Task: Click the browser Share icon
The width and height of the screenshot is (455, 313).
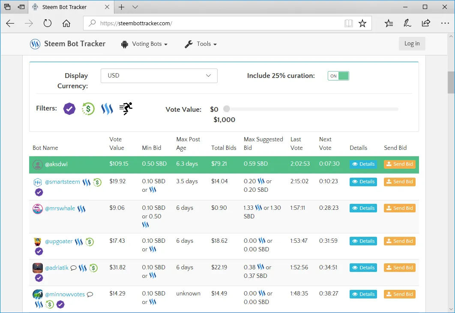Action: coord(426,23)
